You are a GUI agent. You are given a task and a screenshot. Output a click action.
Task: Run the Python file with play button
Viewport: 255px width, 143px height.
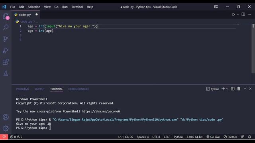pos(233,14)
